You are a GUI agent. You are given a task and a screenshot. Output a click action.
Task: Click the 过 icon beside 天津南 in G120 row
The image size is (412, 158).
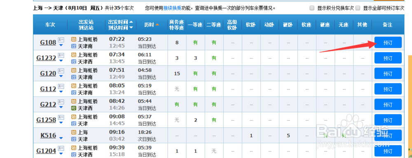pyautogui.click(x=74, y=77)
